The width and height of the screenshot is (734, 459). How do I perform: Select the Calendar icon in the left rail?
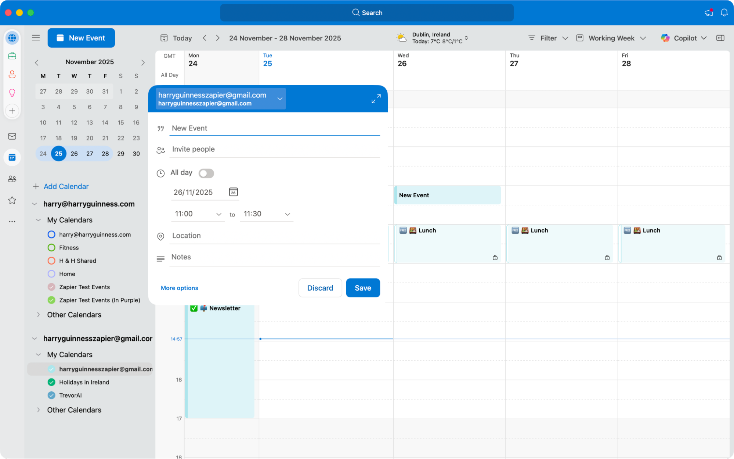[x=12, y=157]
